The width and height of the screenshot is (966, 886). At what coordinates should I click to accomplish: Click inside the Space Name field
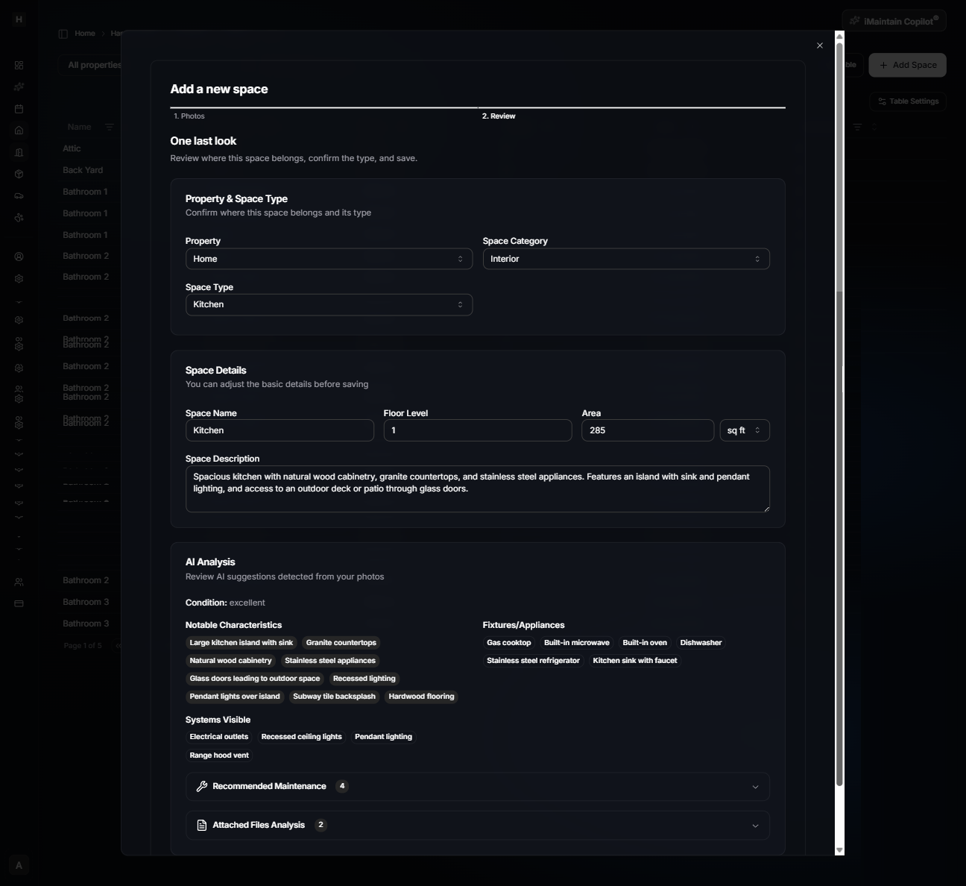pyautogui.click(x=280, y=430)
